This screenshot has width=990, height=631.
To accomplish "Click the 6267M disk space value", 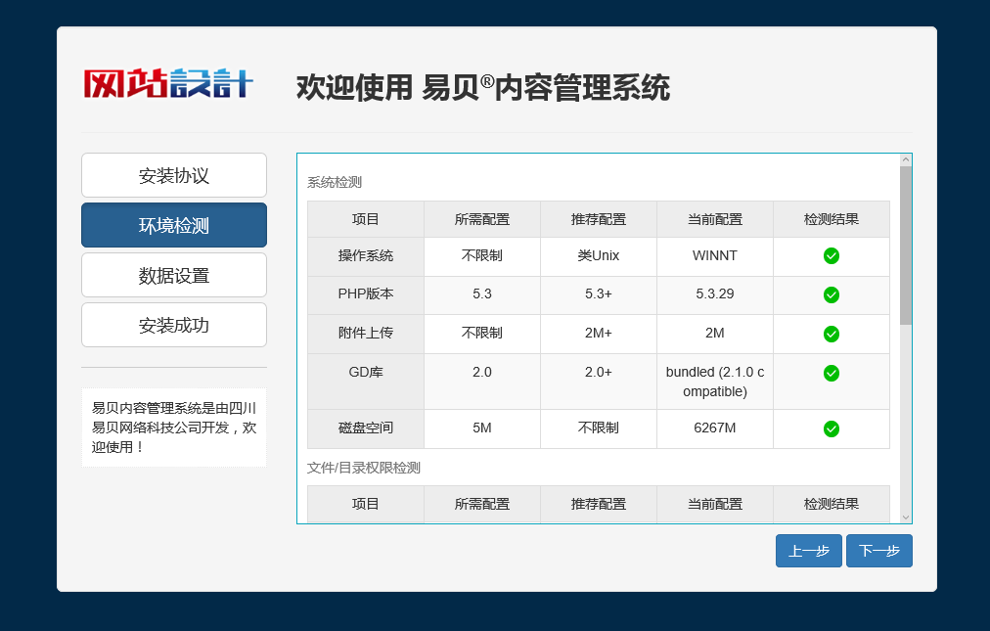I will tap(714, 428).
